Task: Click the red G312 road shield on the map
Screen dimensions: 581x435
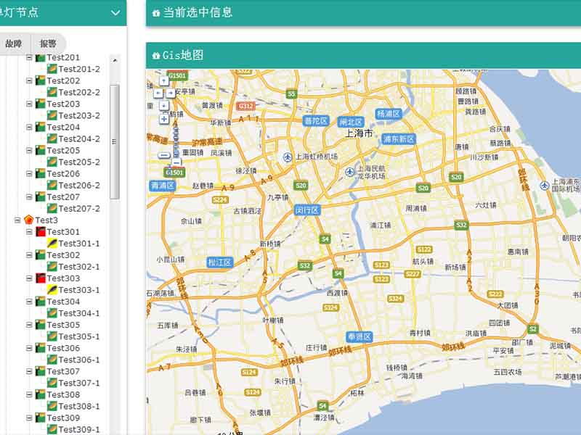Action: (245, 106)
